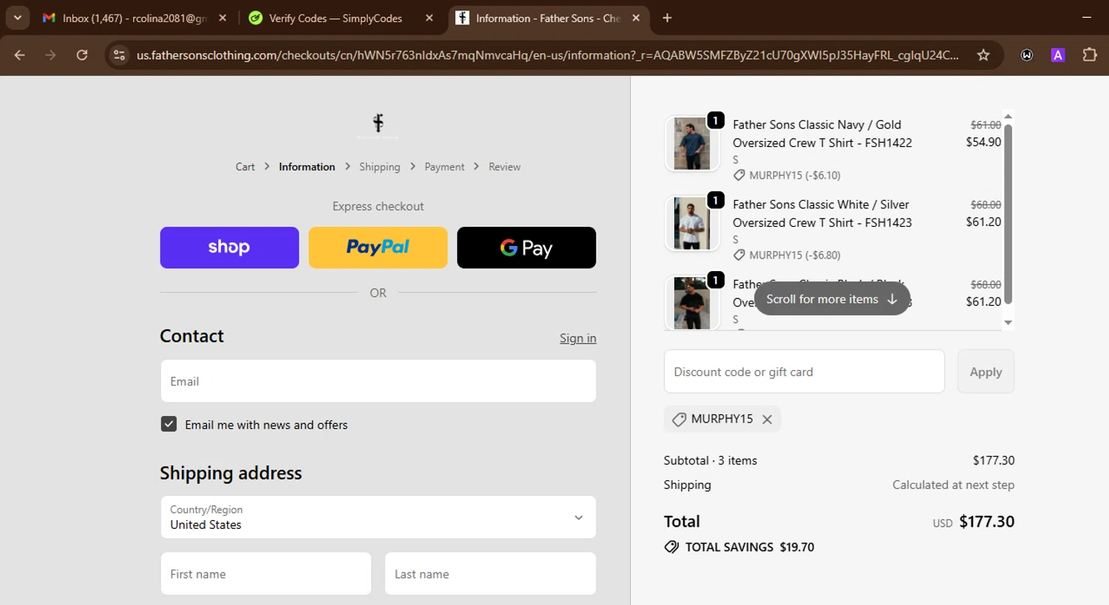Select the $54.90 item price
1109x605 pixels.
click(983, 142)
